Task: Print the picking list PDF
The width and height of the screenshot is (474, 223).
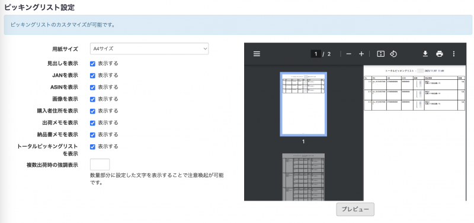Action: click(440, 54)
